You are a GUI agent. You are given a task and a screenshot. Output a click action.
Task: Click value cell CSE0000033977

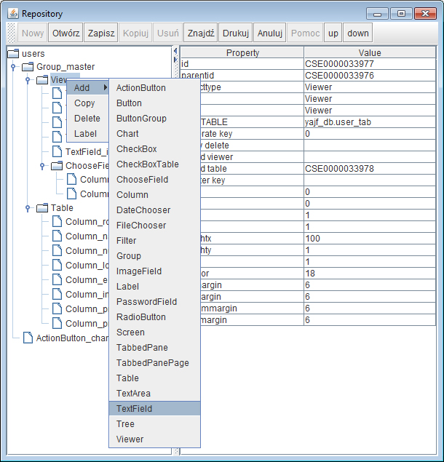pyautogui.click(x=370, y=64)
